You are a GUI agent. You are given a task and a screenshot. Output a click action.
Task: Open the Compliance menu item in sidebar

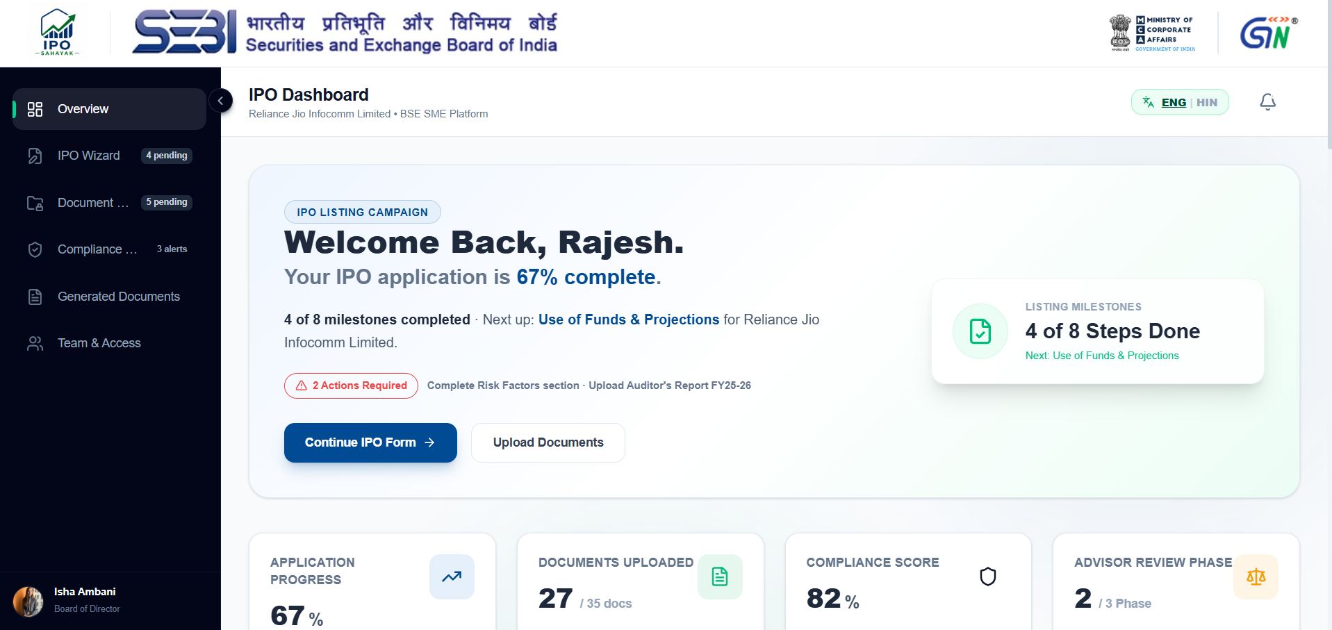tap(109, 249)
